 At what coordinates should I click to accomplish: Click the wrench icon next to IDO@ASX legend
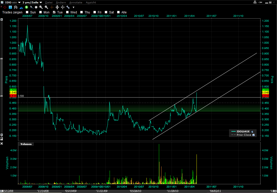click(252, 132)
